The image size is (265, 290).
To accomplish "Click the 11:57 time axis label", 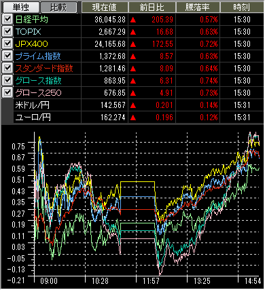I will (x=151, y=281).
